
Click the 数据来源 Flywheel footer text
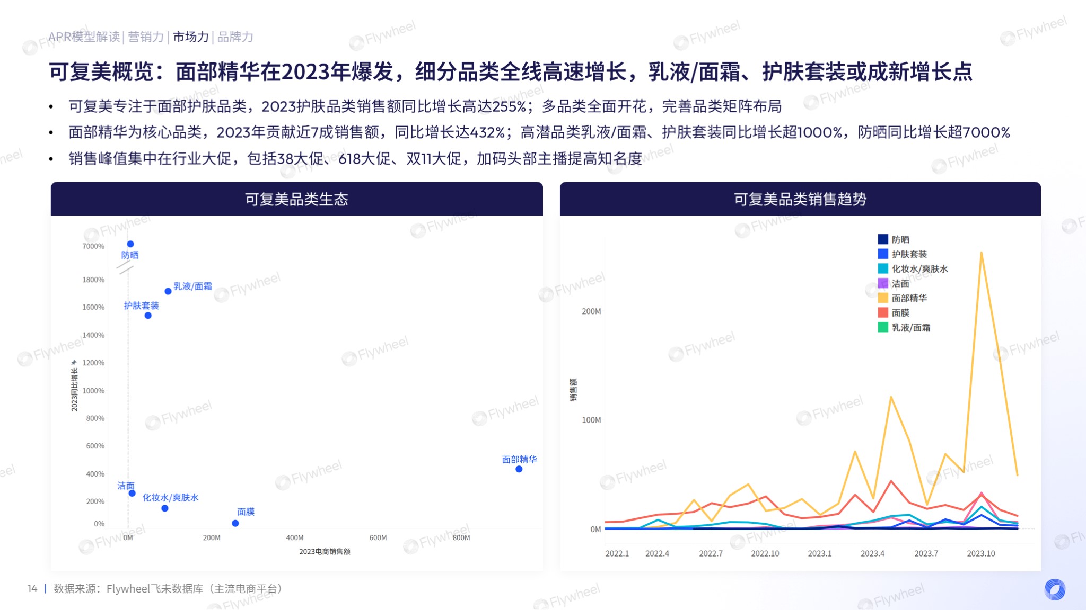coord(170,588)
